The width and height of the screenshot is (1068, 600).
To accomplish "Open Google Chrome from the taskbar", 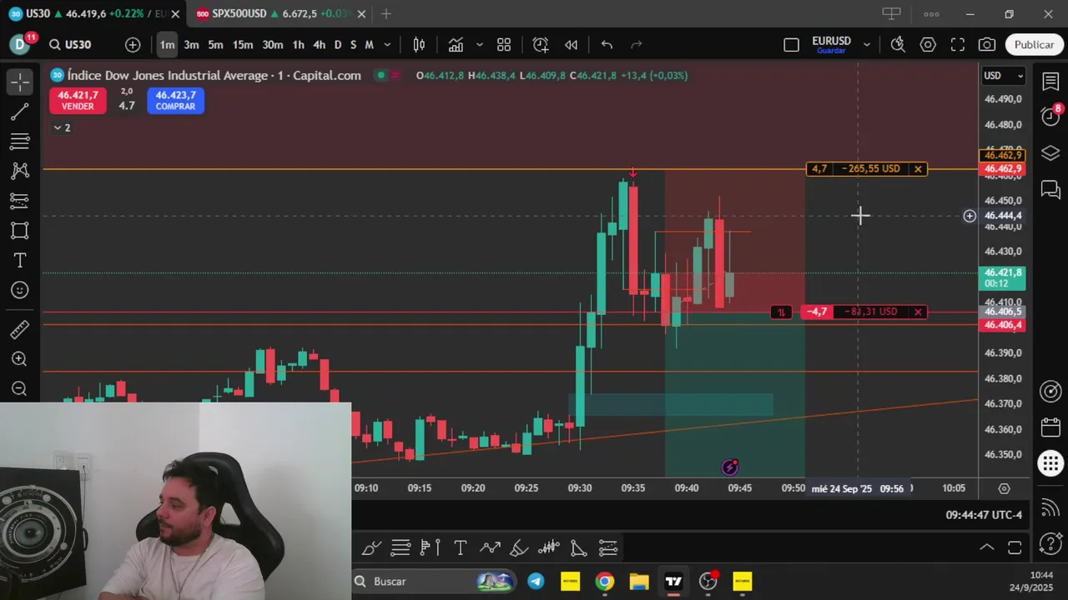I will point(605,581).
